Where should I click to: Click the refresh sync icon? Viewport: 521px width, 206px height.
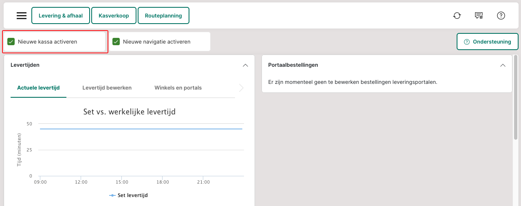(457, 15)
